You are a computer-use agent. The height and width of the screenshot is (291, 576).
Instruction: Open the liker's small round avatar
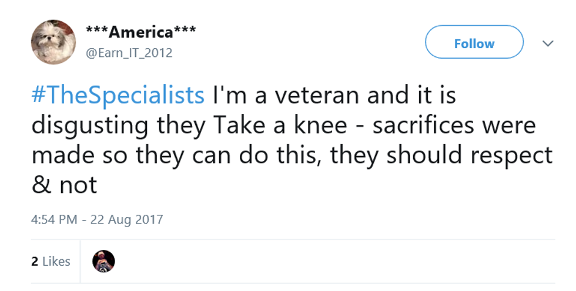click(104, 262)
